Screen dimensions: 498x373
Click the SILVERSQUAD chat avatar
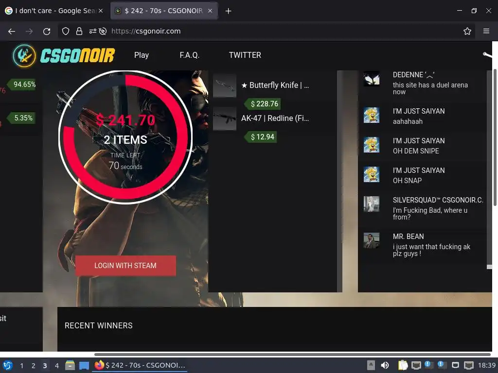coord(371,204)
